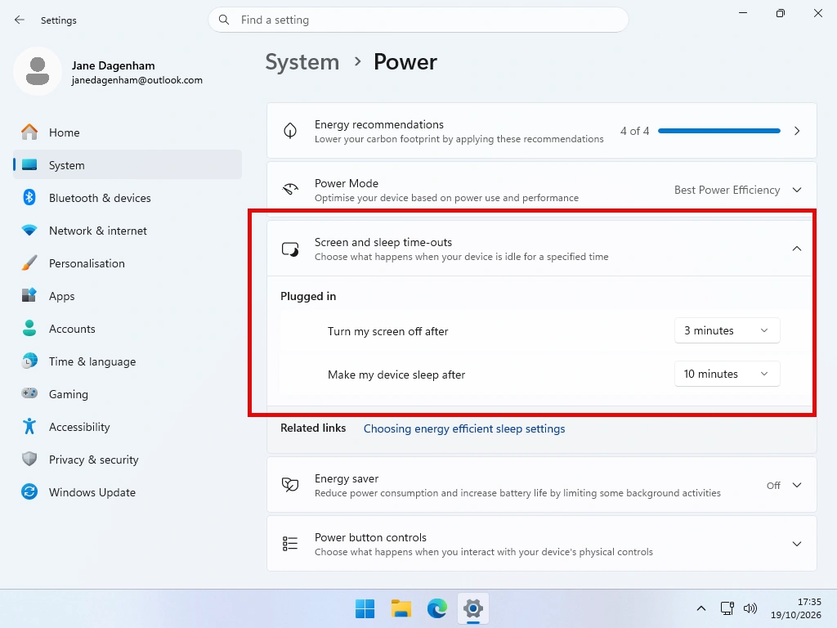The height and width of the screenshot is (628, 837).
Task: Click the 'Make my device sleep after' label
Action: [x=396, y=375]
